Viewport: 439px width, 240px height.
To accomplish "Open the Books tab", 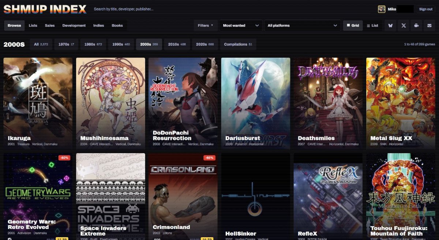I will click(117, 26).
